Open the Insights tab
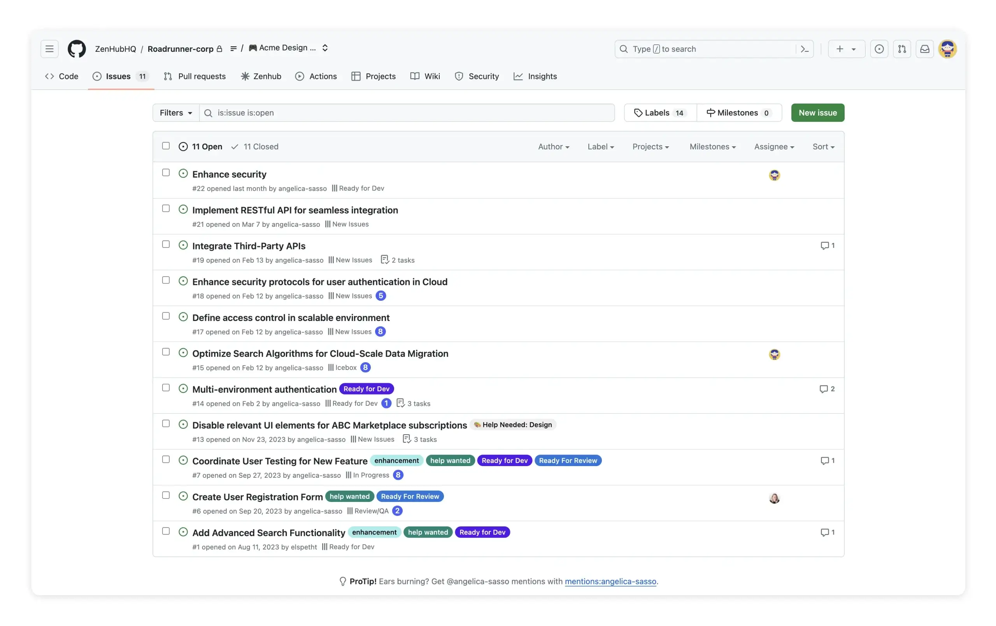The image size is (996, 626). (535, 76)
